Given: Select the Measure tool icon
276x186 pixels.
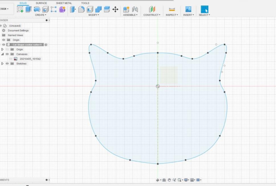Looking at the screenshot, I should point(172,9).
